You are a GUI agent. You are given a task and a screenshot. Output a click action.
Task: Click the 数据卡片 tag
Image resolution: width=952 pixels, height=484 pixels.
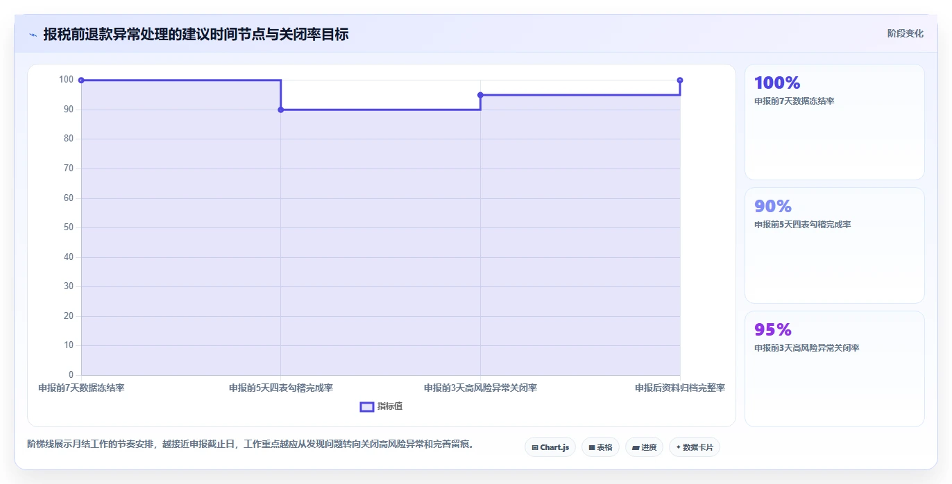695,447
